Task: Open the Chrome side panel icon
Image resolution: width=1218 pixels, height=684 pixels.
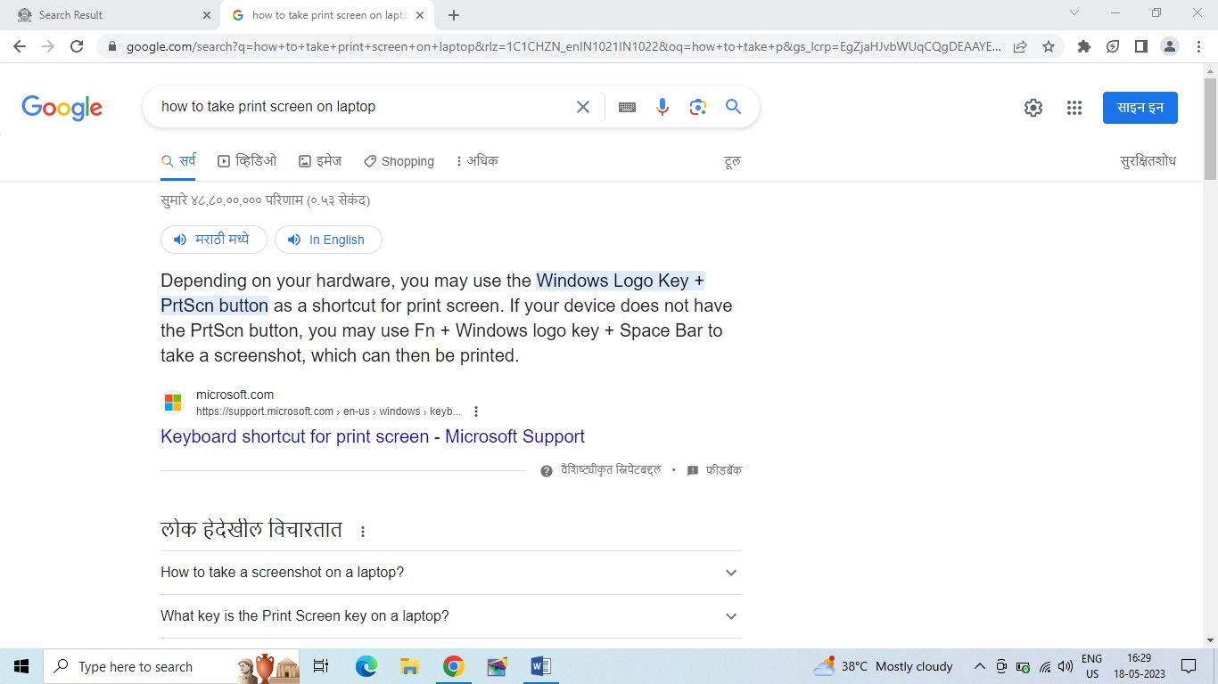Action: point(1141,46)
